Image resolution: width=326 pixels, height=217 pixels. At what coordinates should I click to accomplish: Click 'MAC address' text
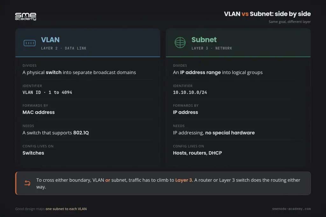coord(39,112)
